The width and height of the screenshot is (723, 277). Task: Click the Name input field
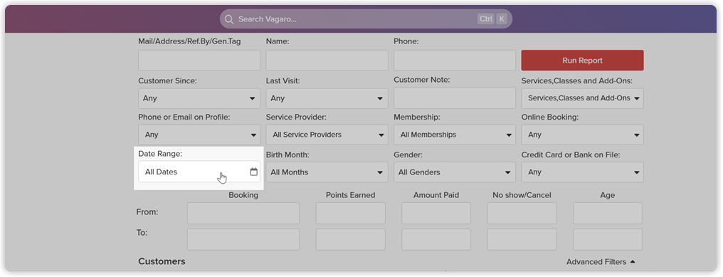coord(327,61)
